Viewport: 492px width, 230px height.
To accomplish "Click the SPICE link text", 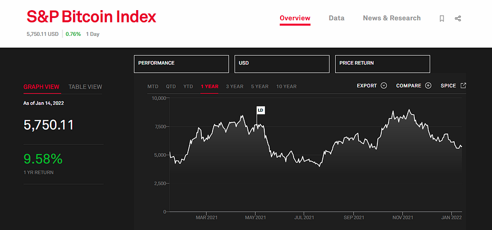I will tap(448, 86).
